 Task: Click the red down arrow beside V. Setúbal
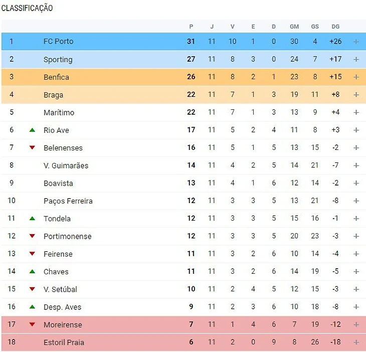32,289
